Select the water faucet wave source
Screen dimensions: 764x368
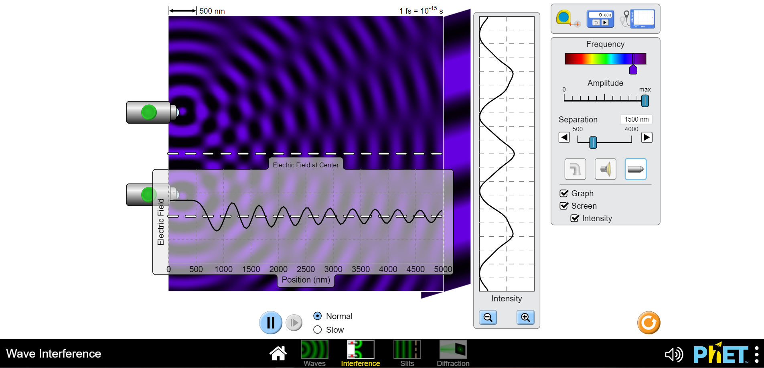point(575,169)
